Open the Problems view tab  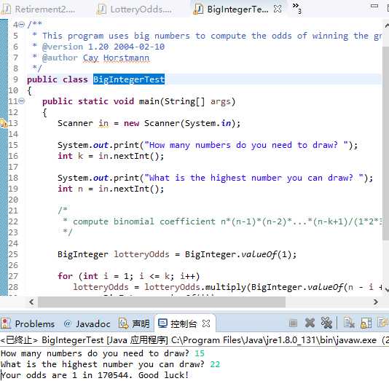coord(28,323)
